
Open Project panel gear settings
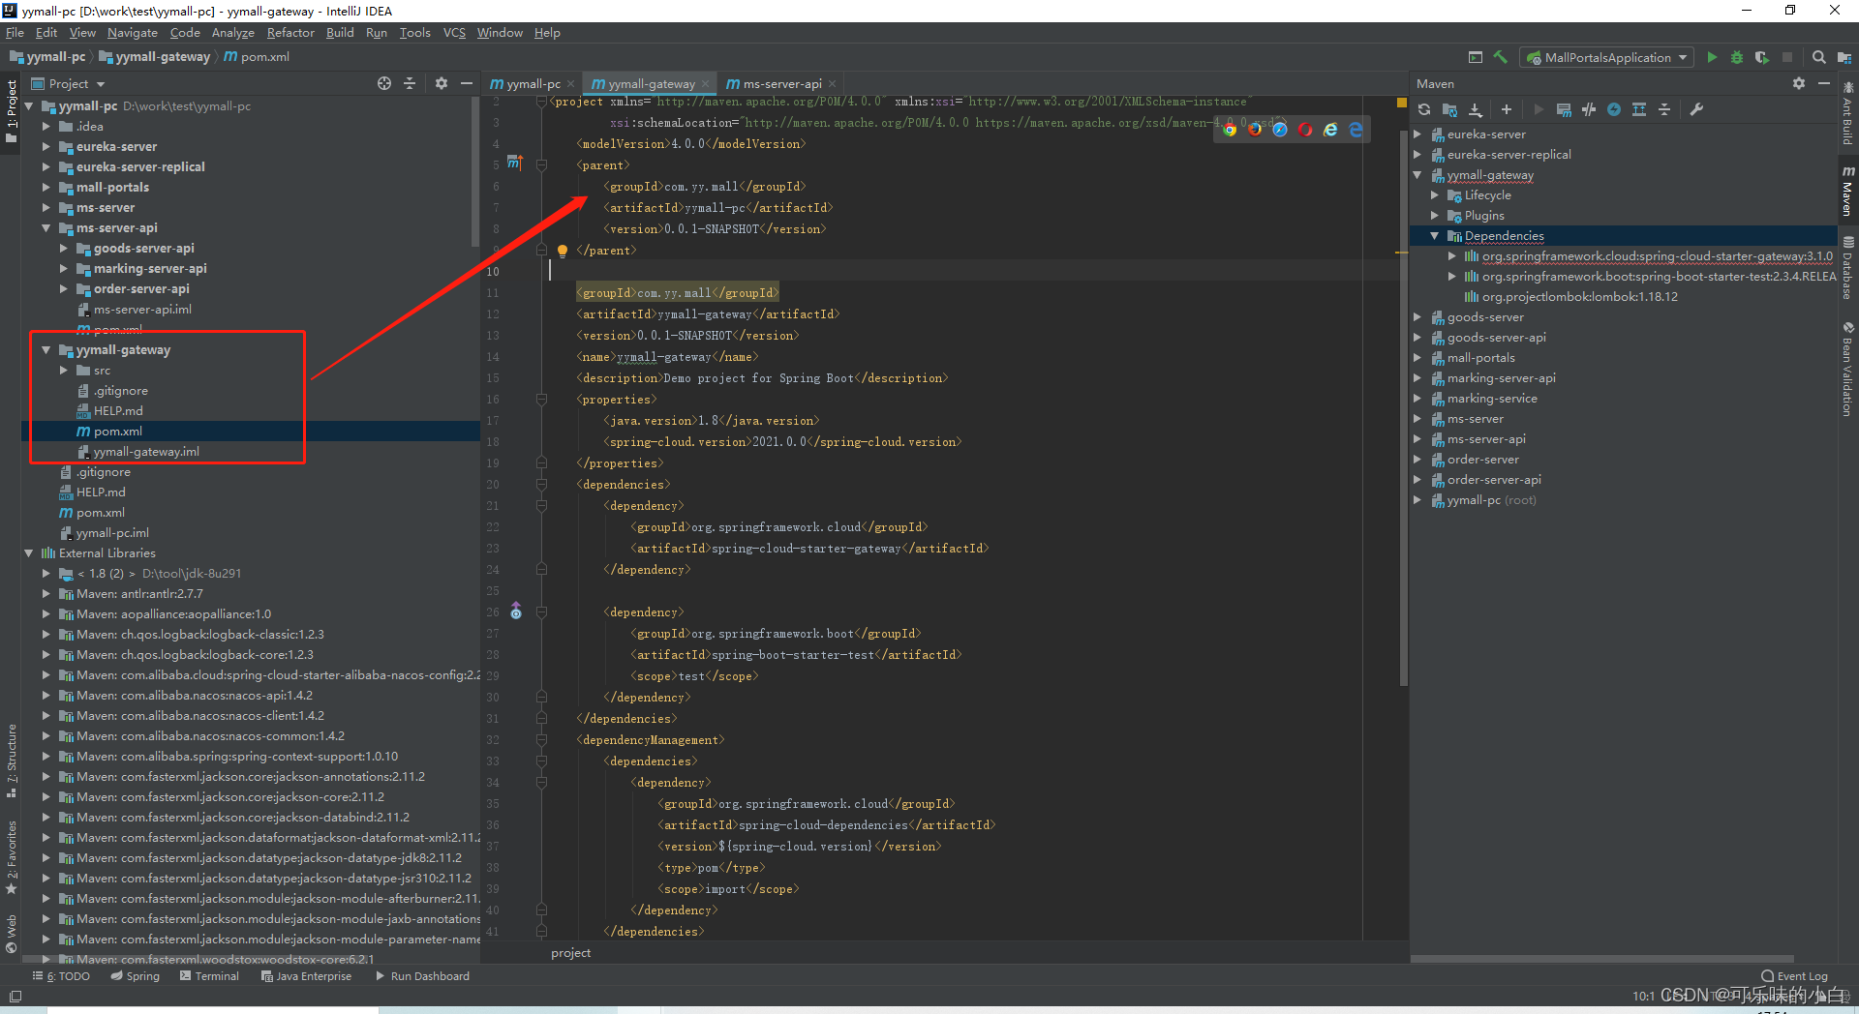(442, 83)
